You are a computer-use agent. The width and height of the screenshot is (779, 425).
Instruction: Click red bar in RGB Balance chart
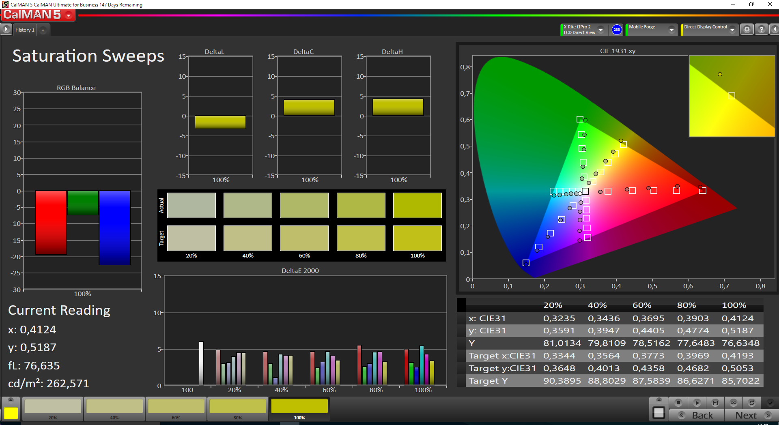51,223
